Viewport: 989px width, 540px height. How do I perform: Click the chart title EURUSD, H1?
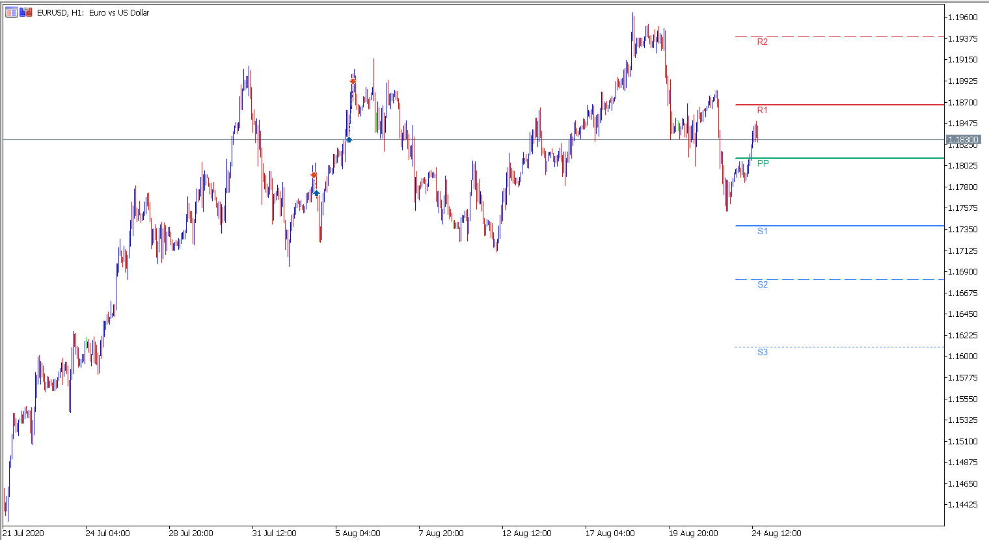60,12
